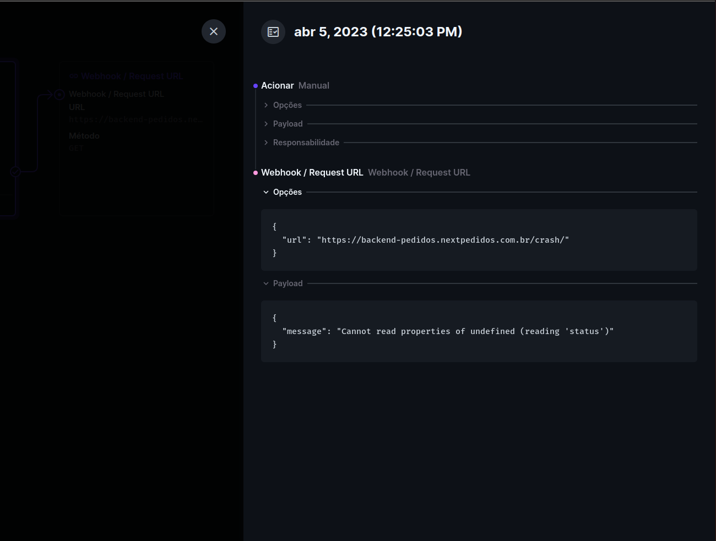Click the success checkmark on the node connection
Screen dimensions: 716x541
(x=15, y=171)
